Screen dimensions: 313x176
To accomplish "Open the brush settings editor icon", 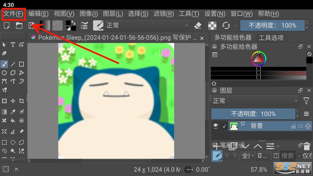I will (84, 26).
